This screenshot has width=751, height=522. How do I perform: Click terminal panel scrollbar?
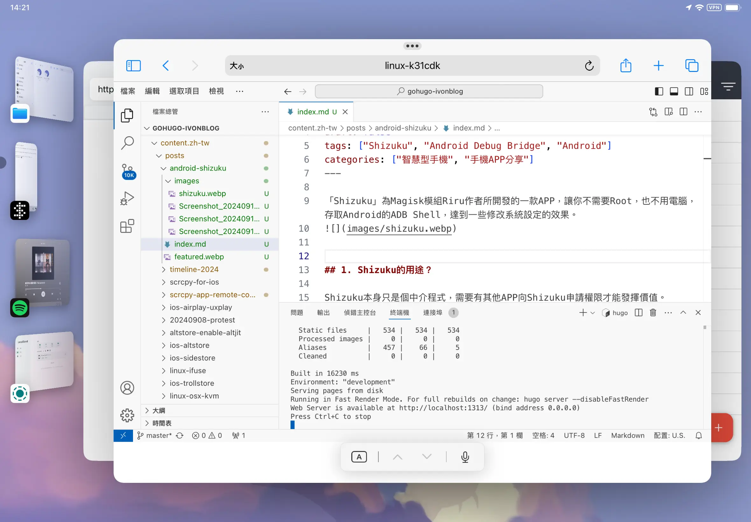[x=705, y=328]
